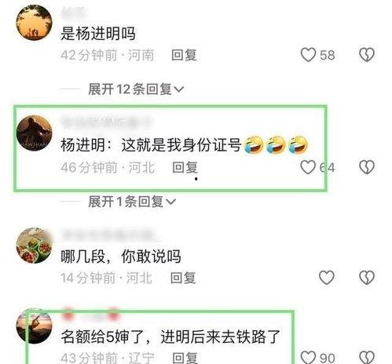Click chevron next to 展开12条回复
This screenshot has width=392, height=364.
pyautogui.click(x=179, y=89)
